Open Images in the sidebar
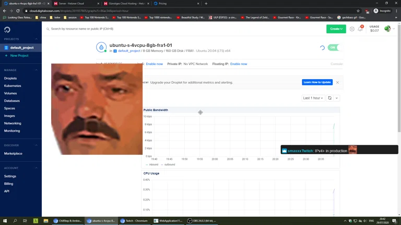 [x=9, y=116]
